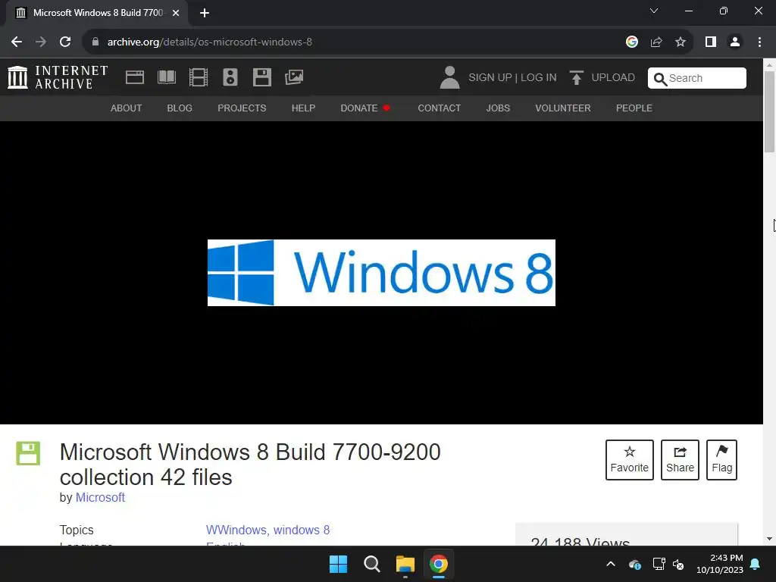Open the windows 8 topic link
Screen dimensions: 776x582
302,530
